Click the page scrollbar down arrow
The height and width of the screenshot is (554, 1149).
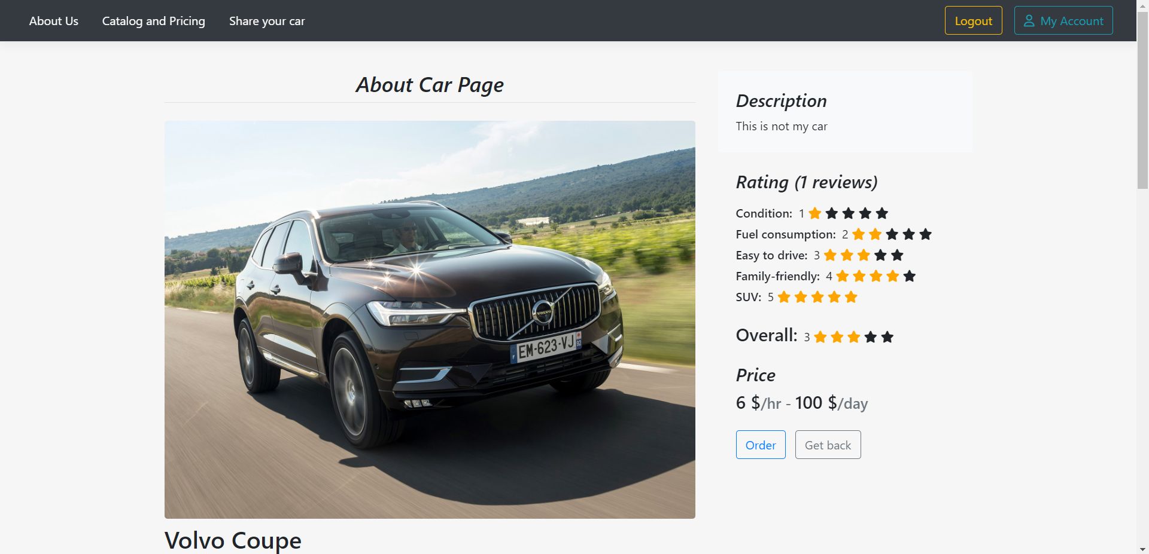[1142, 549]
